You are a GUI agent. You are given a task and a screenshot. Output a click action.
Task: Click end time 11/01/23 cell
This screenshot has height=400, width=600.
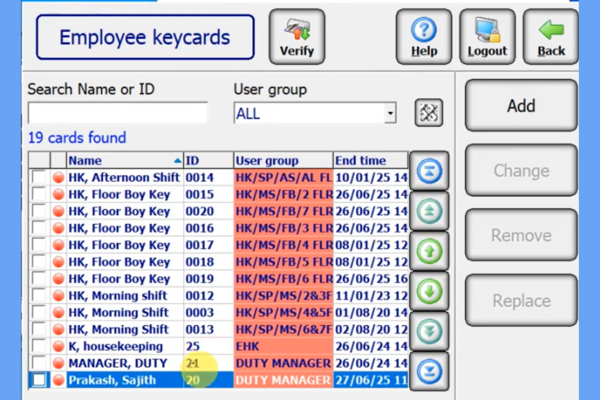pyautogui.click(x=371, y=295)
